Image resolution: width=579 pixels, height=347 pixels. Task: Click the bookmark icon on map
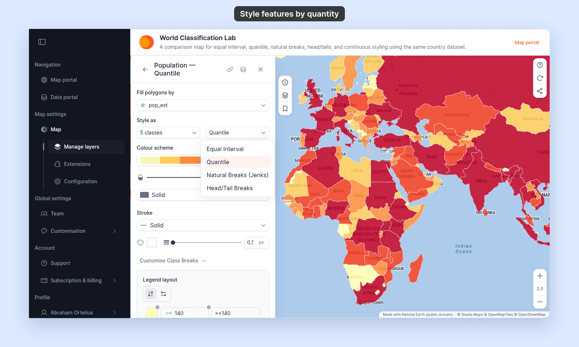tap(285, 108)
